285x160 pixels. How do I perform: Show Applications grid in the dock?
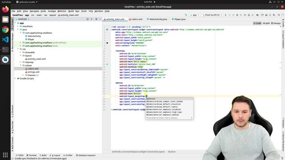5,155
